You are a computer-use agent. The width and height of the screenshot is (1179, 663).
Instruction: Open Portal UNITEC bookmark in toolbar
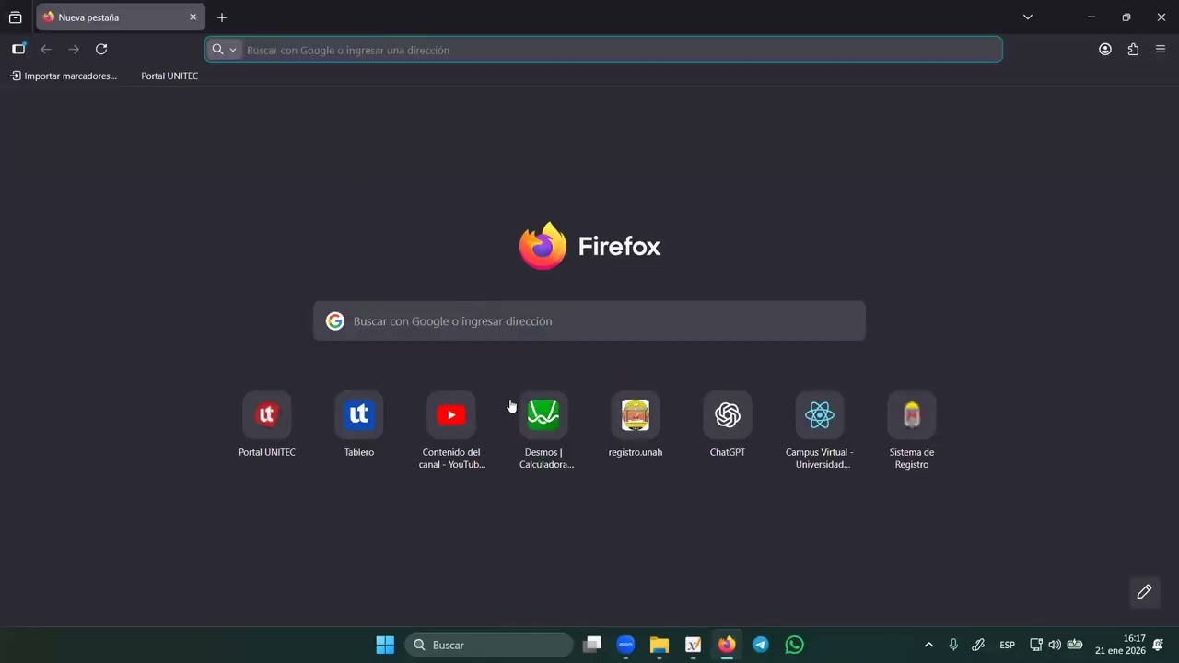point(169,76)
